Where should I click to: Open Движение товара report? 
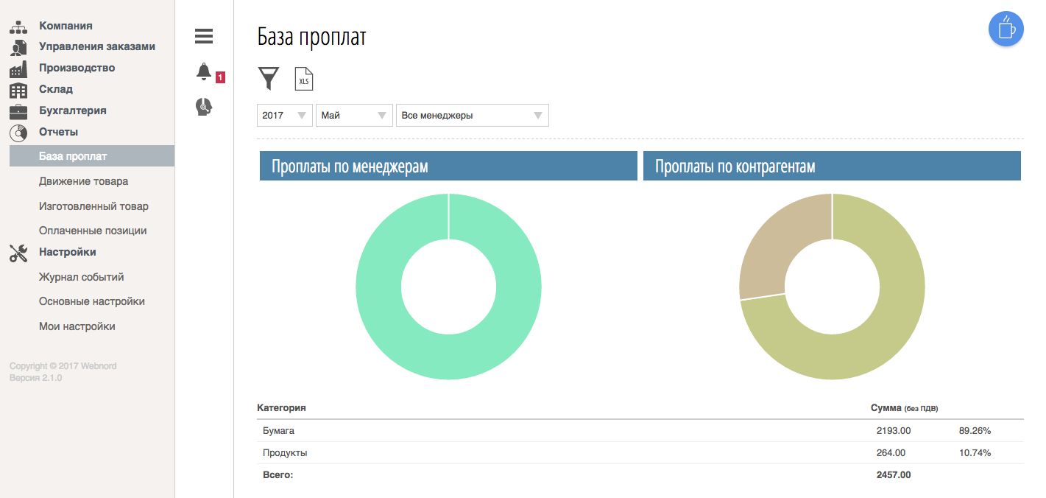pos(83,181)
